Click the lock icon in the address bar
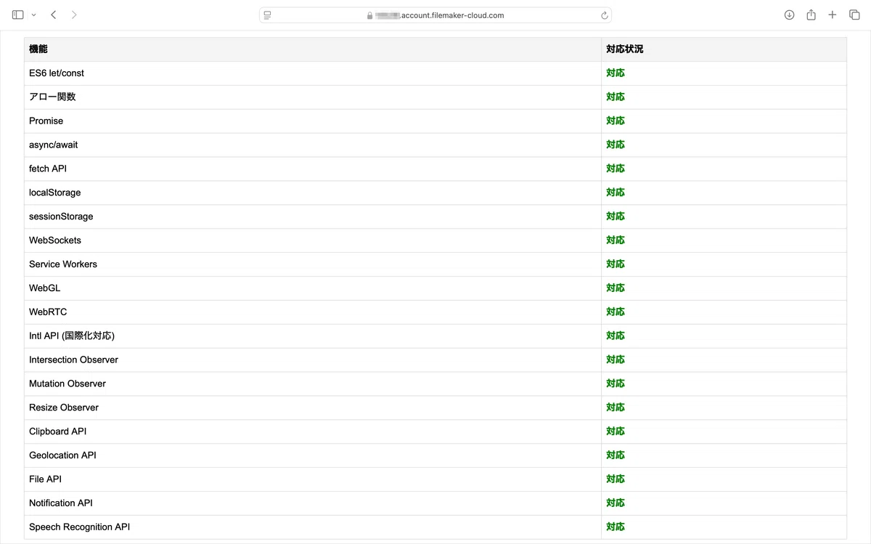Screen dimensions: 871x544 [369, 15]
